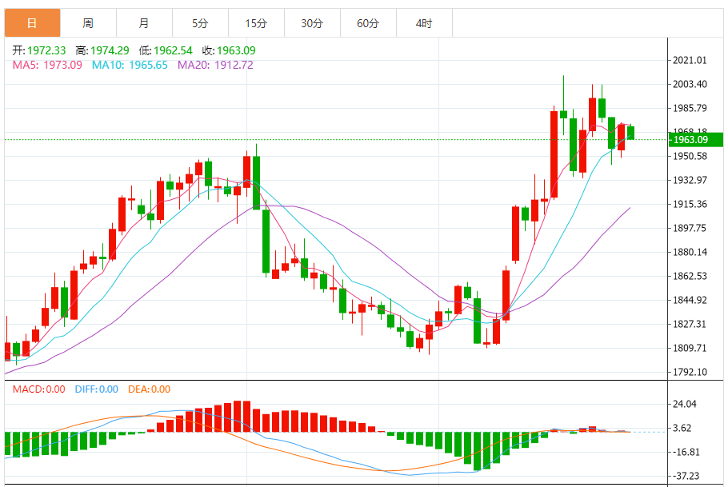Click the MA5 indicator label

coord(47,65)
